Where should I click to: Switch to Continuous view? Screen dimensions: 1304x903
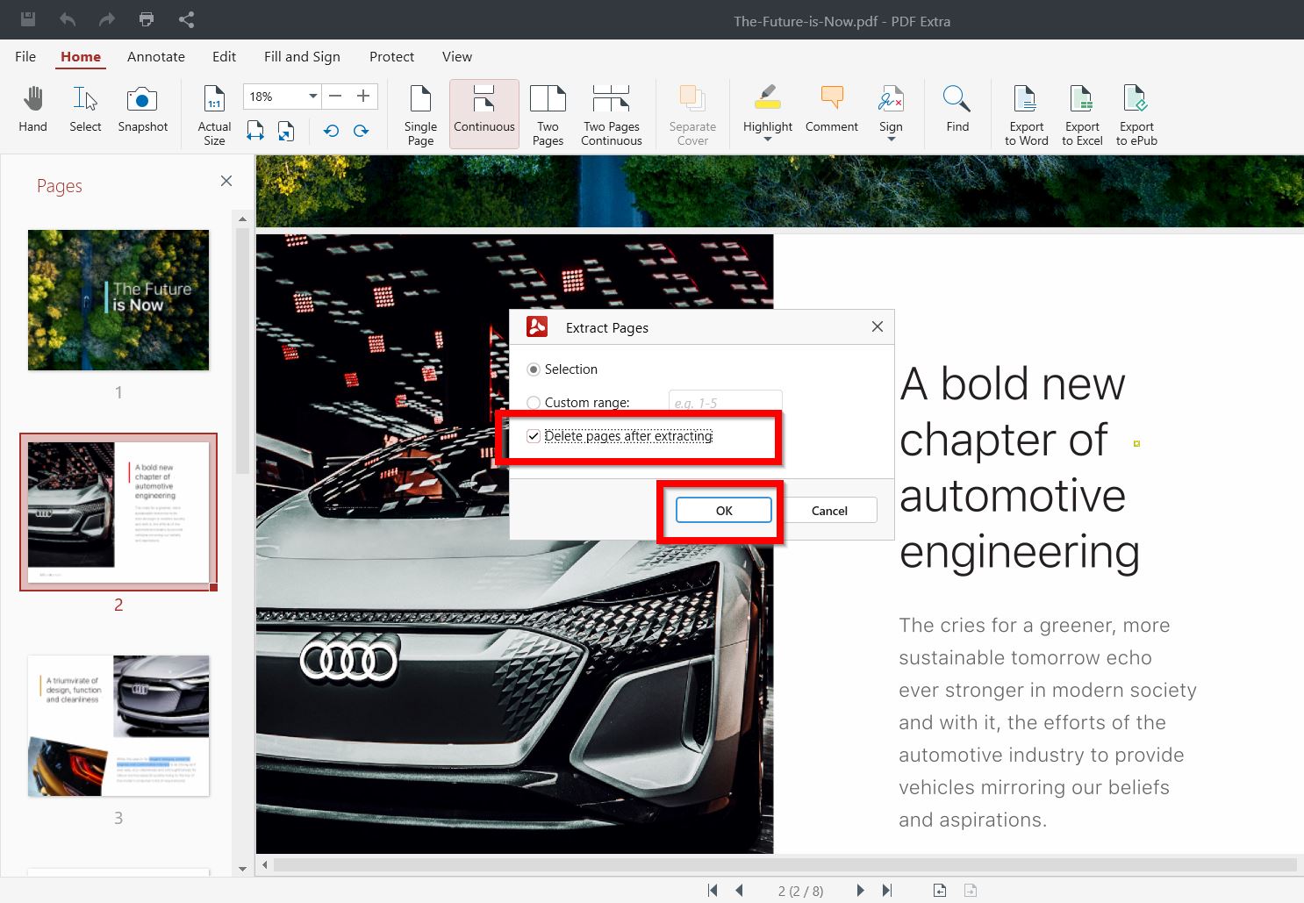click(x=484, y=113)
